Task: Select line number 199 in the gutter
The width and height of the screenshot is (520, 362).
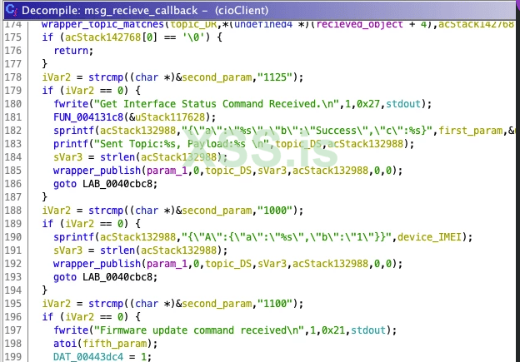Action: point(13,357)
